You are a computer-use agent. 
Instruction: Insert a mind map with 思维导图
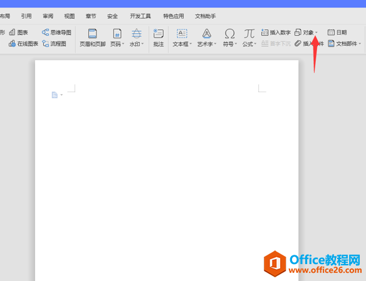click(57, 32)
